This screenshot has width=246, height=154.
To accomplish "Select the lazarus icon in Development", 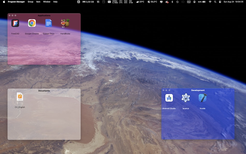I will coord(186,98).
